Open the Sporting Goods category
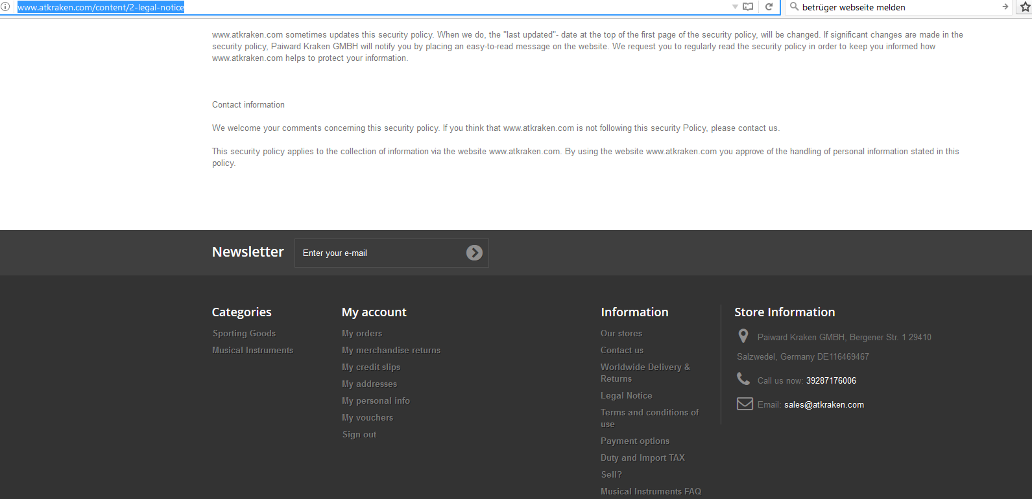The height and width of the screenshot is (499, 1032). click(x=244, y=333)
